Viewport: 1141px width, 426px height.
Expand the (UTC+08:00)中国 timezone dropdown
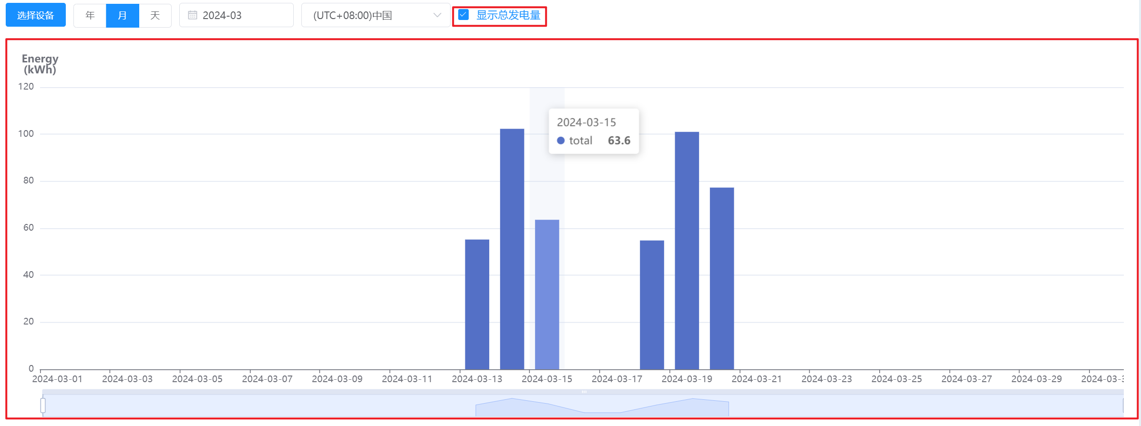pyautogui.click(x=376, y=15)
